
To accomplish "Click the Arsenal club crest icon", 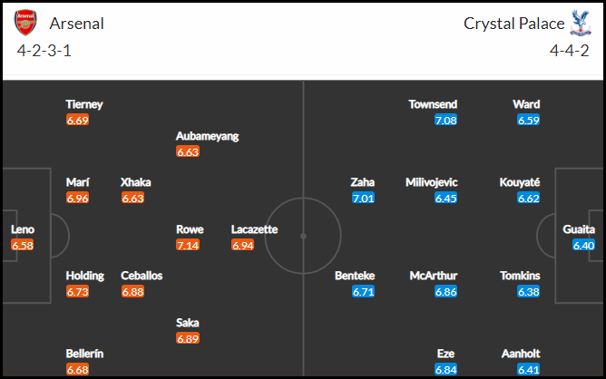I will 25,23.
